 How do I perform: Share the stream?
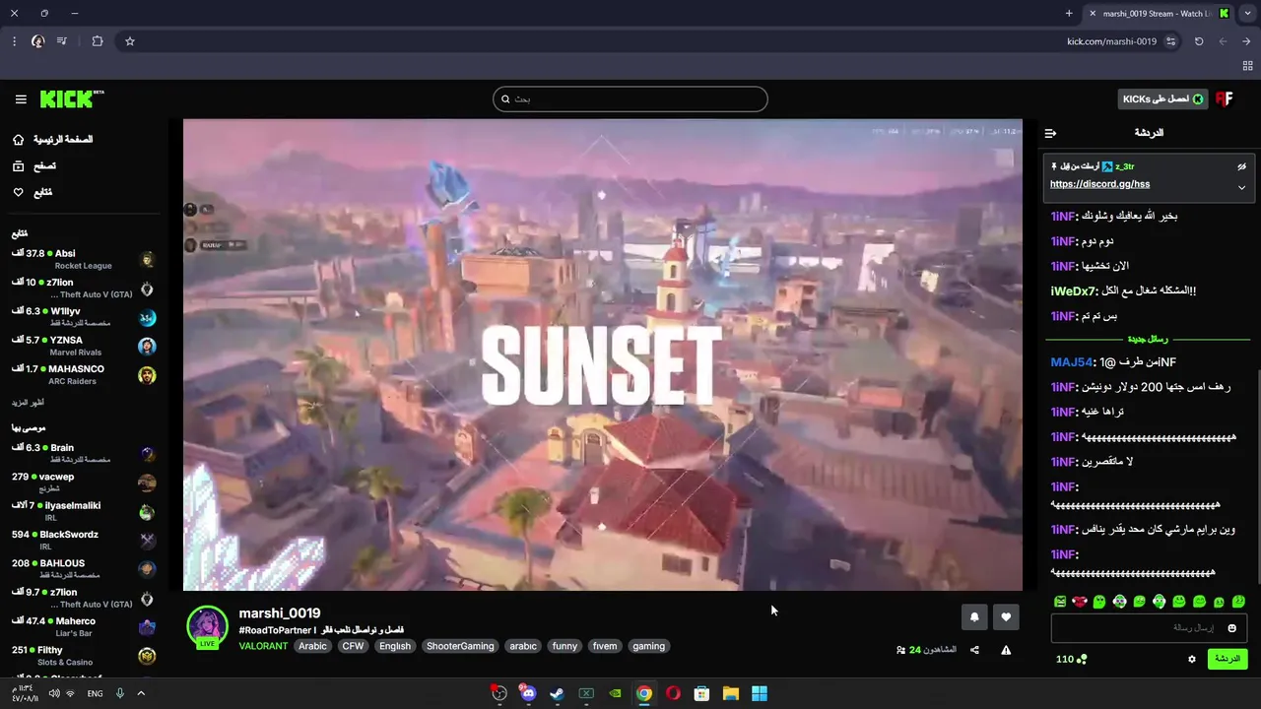(x=974, y=650)
